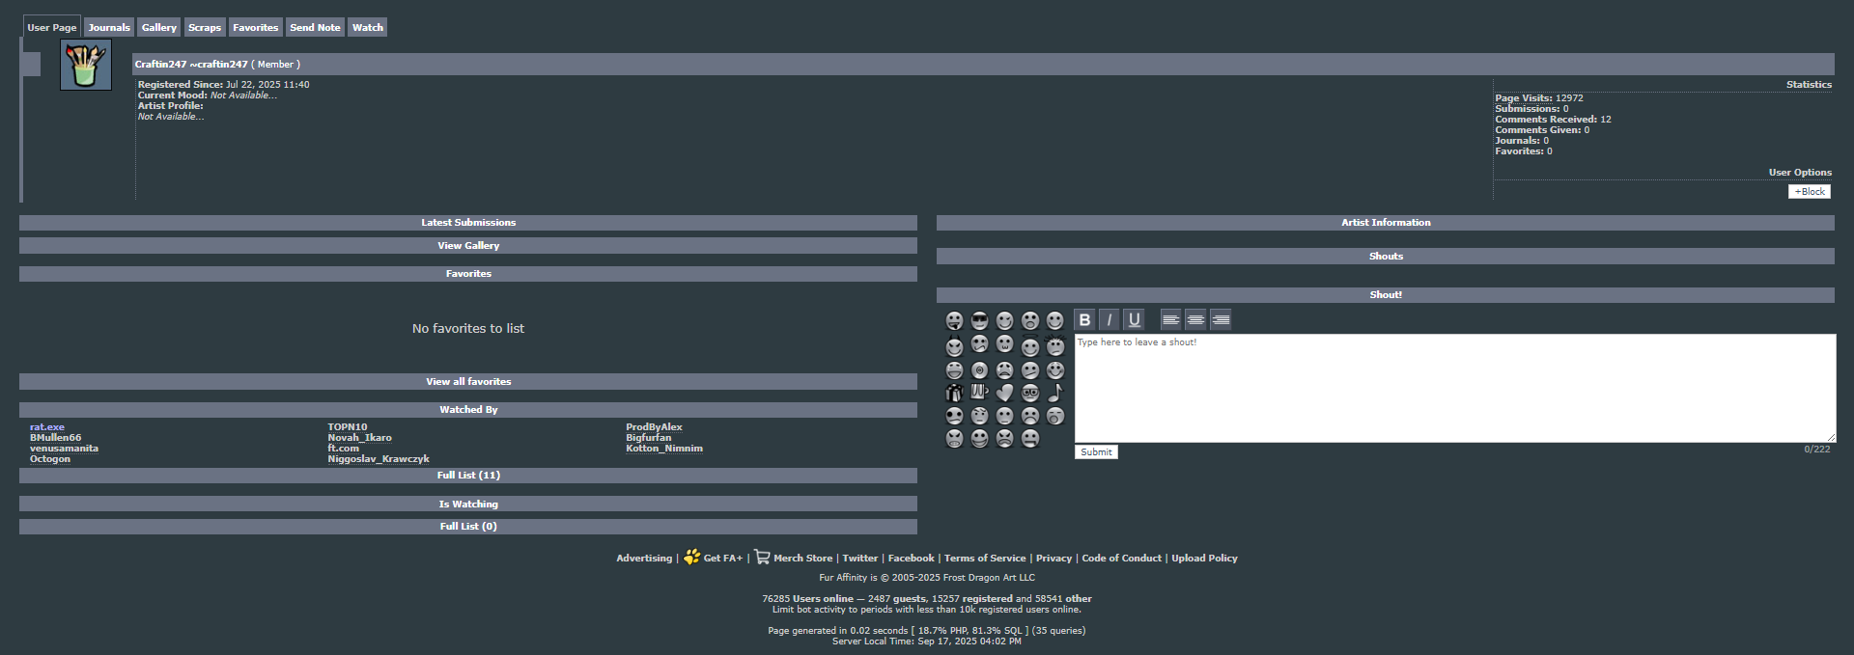The height and width of the screenshot is (655, 1854).
Task: Open watcher Novah_Ikaro's profile
Action: point(359,437)
